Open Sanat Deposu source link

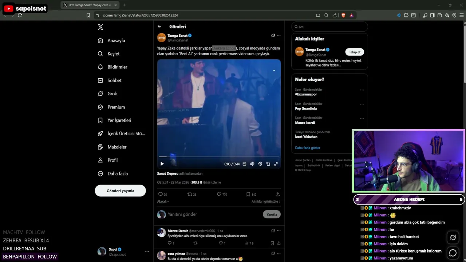pyautogui.click(x=168, y=174)
